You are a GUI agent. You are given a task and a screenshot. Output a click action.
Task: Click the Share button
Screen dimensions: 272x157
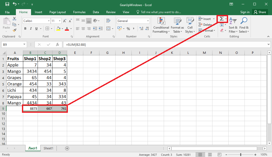[x=260, y=12]
